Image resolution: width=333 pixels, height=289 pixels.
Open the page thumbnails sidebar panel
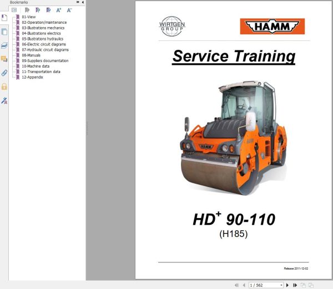pyautogui.click(x=4, y=32)
